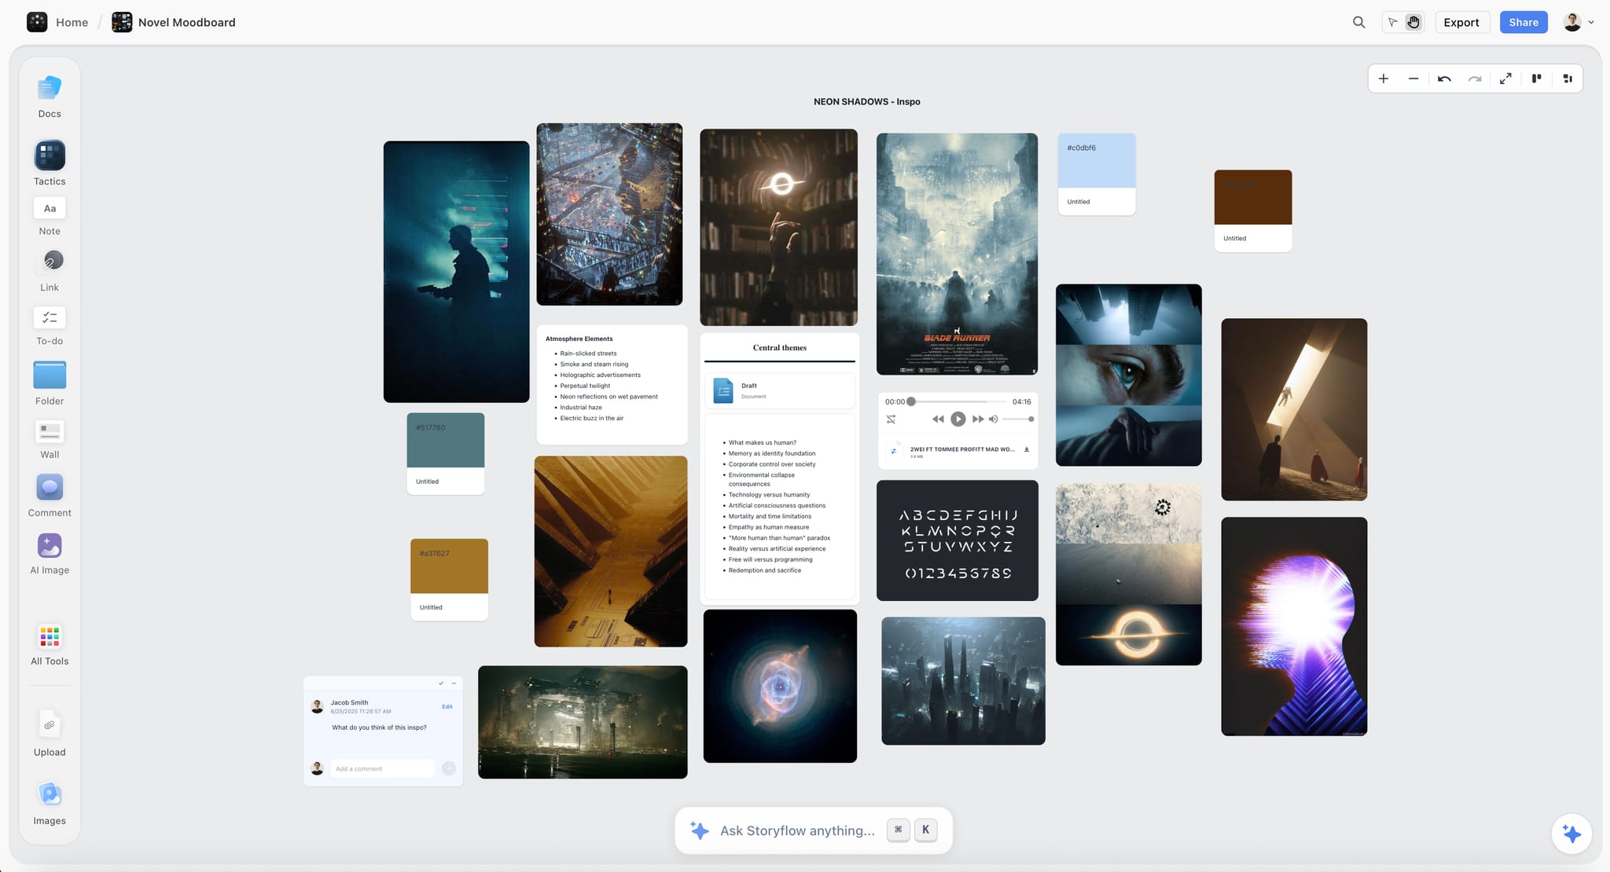The height and width of the screenshot is (872, 1610).
Task: Mark the comment thread as resolved
Action: point(441,683)
